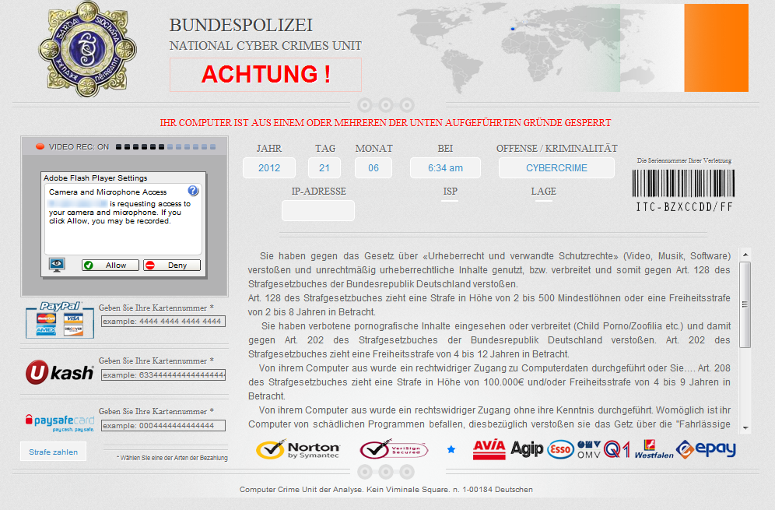Click the Strafe zahlen button
This screenshot has height=510, width=775.
pyautogui.click(x=54, y=452)
